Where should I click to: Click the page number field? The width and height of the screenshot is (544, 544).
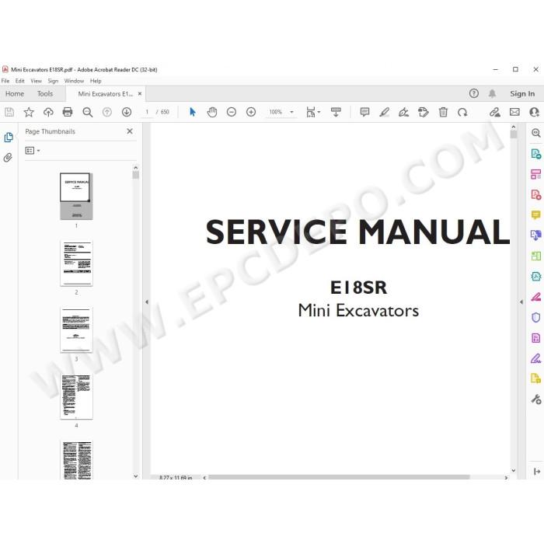(x=147, y=112)
